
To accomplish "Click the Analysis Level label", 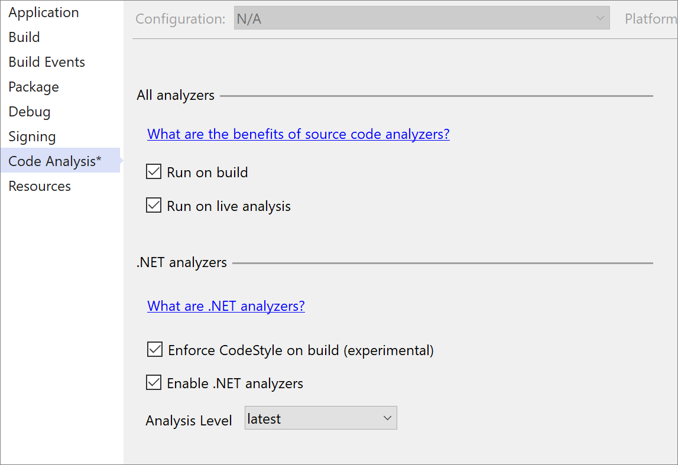I will (189, 421).
